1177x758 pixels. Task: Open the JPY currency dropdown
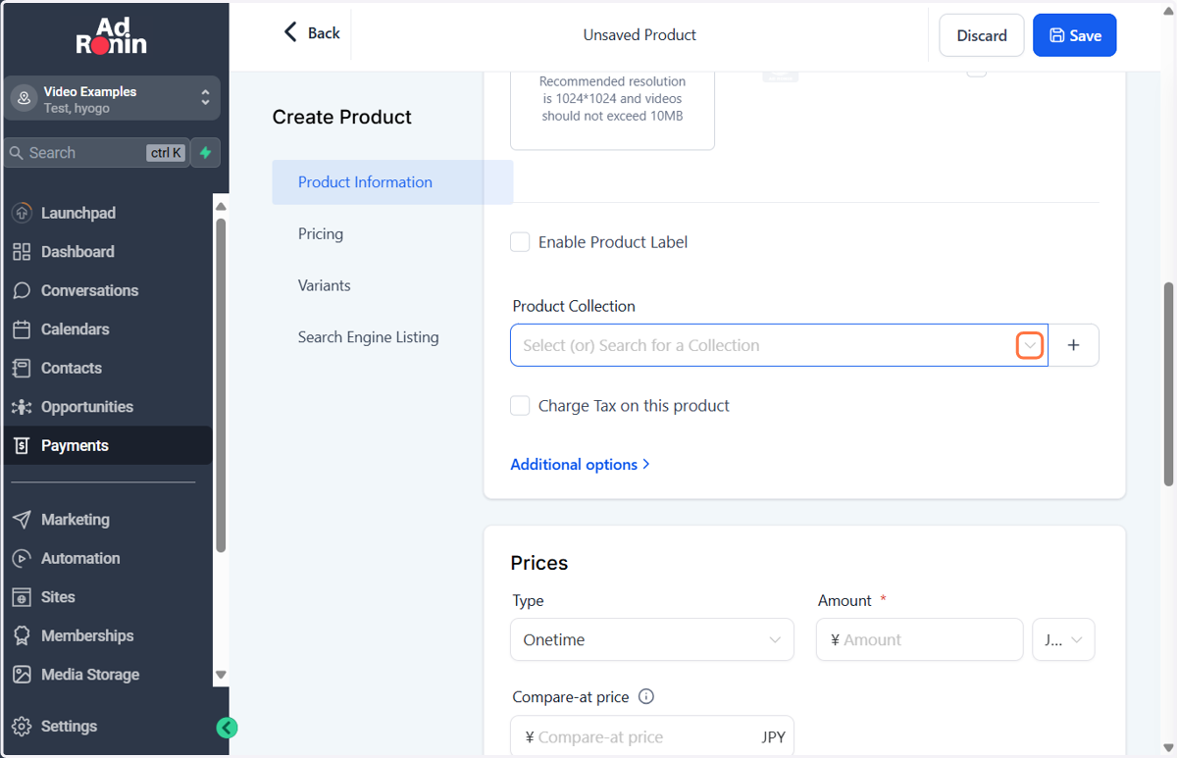(1064, 639)
